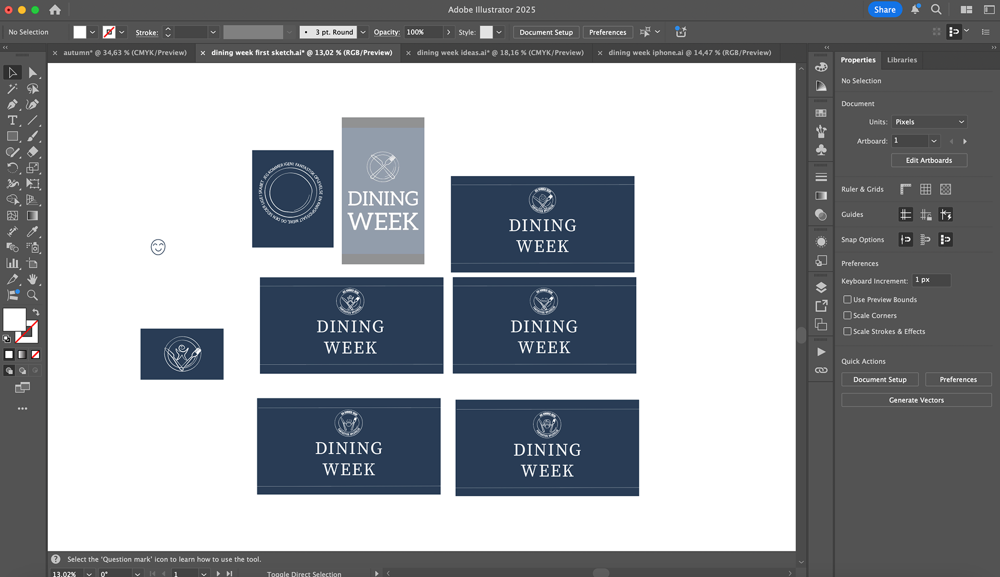Viewport: 1000px width, 577px height.
Task: Select the Type tool
Action: pos(12,120)
